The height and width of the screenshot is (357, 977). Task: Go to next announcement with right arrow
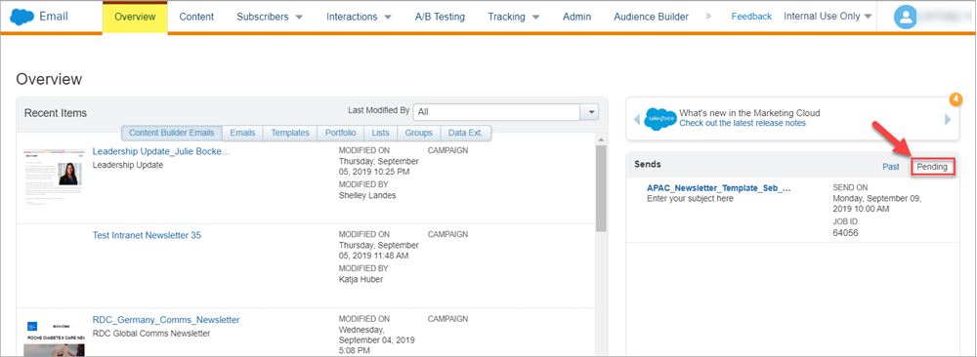948,119
